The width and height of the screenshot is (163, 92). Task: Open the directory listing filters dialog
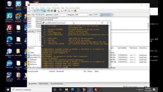[65, 11]
